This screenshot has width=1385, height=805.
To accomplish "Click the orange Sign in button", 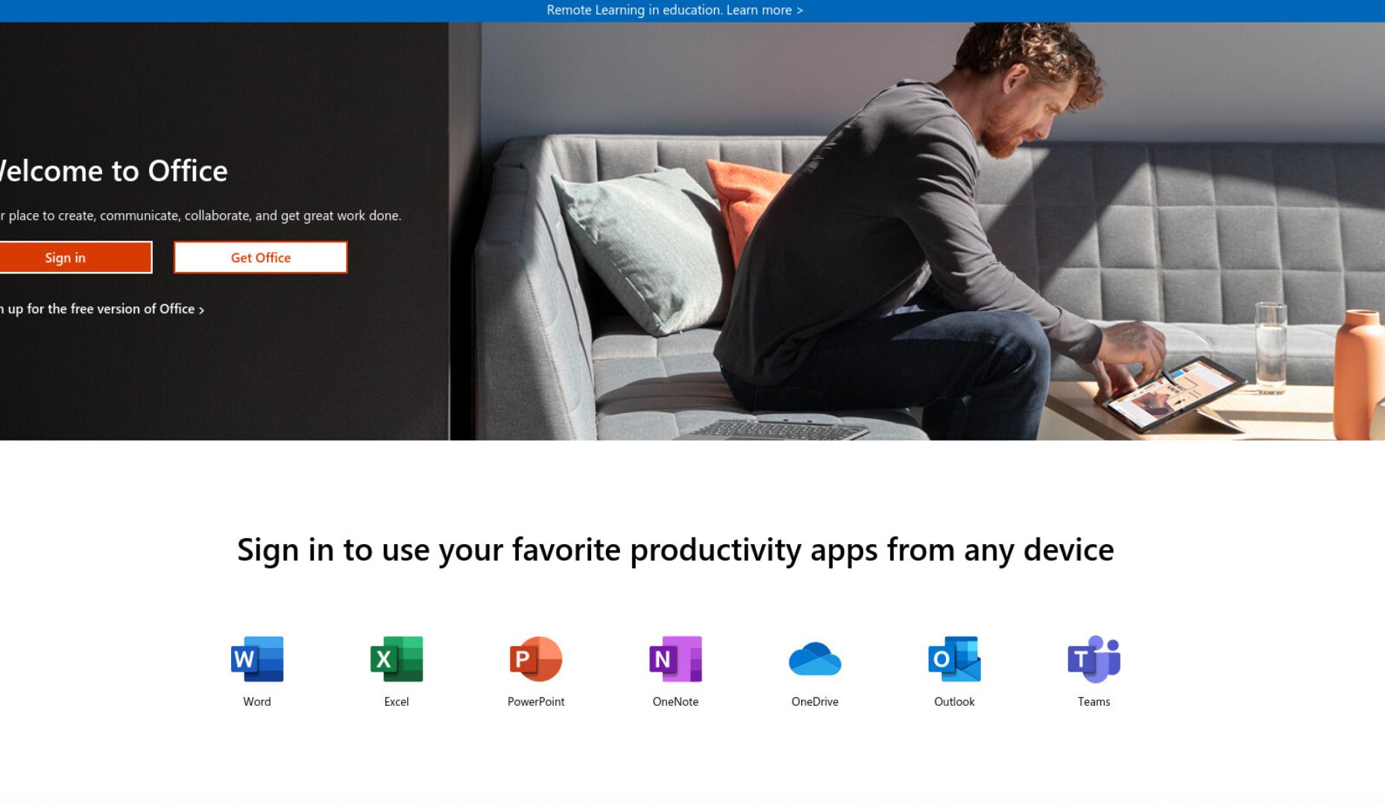I will tap(75, 257).
